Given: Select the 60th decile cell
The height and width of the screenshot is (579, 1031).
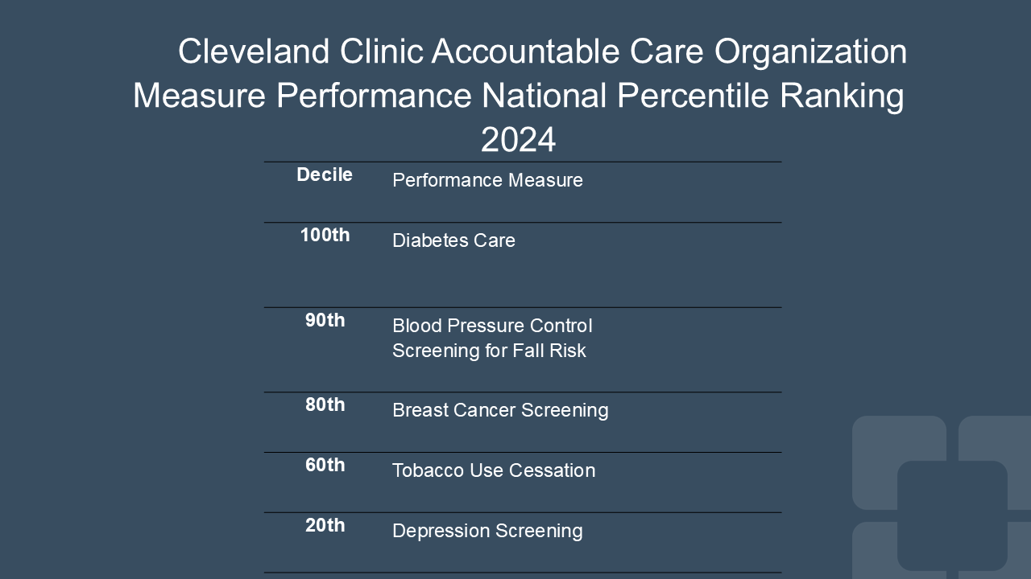Looking at the screenshot, I should click(325, 465).
